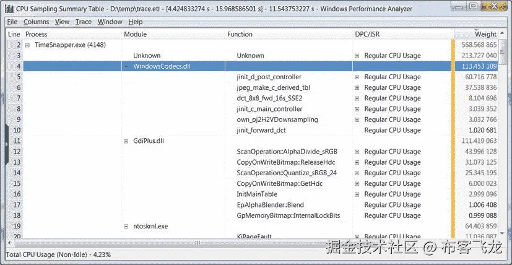512x265 pixels.
Task: Expand Regular CPU Usage for Unknown function row
Action: click(x=357, y=56)
